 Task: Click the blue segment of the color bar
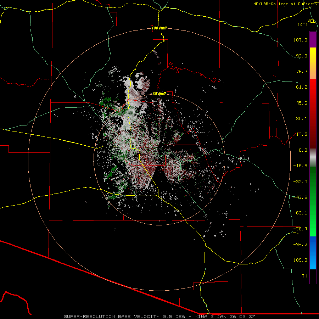click(x=313, y=253)
